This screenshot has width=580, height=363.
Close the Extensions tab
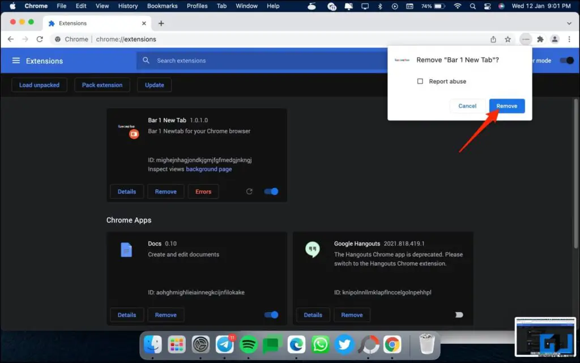point(144,23)
